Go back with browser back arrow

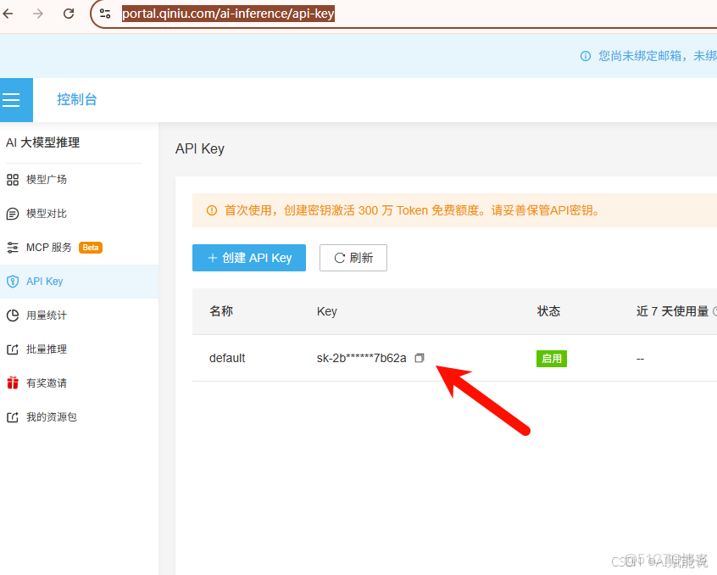point(8,14)
